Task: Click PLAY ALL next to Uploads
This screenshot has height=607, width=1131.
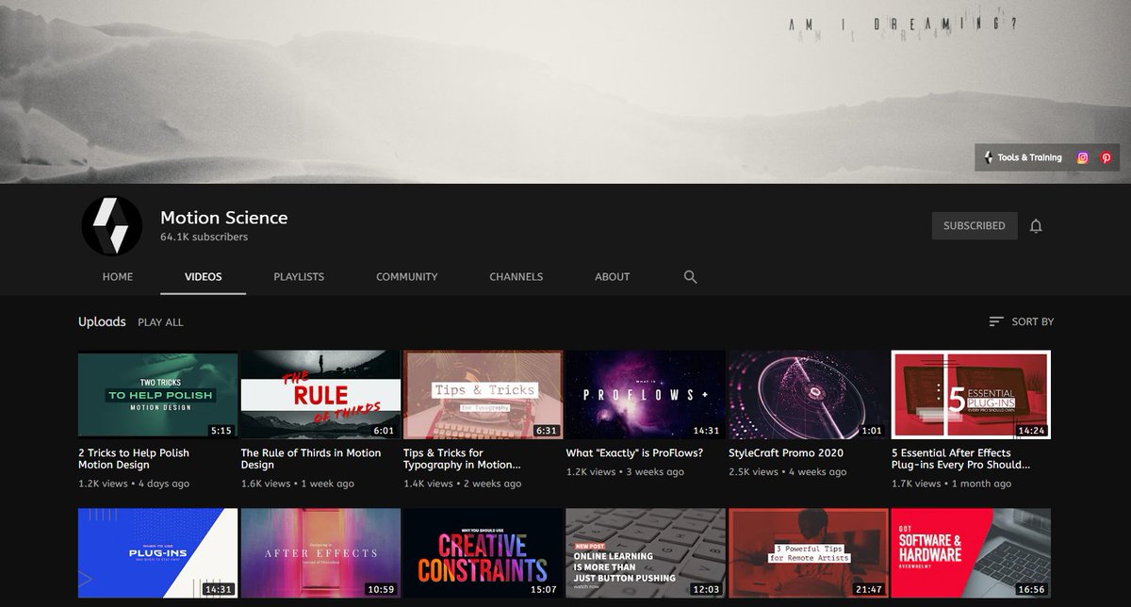Action: [x=160, y=322]
